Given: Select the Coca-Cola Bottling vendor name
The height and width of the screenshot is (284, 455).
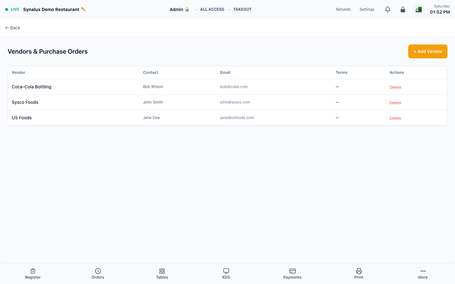Looking at the screenshot, I should pyautogui.click(x=32, y=87).
